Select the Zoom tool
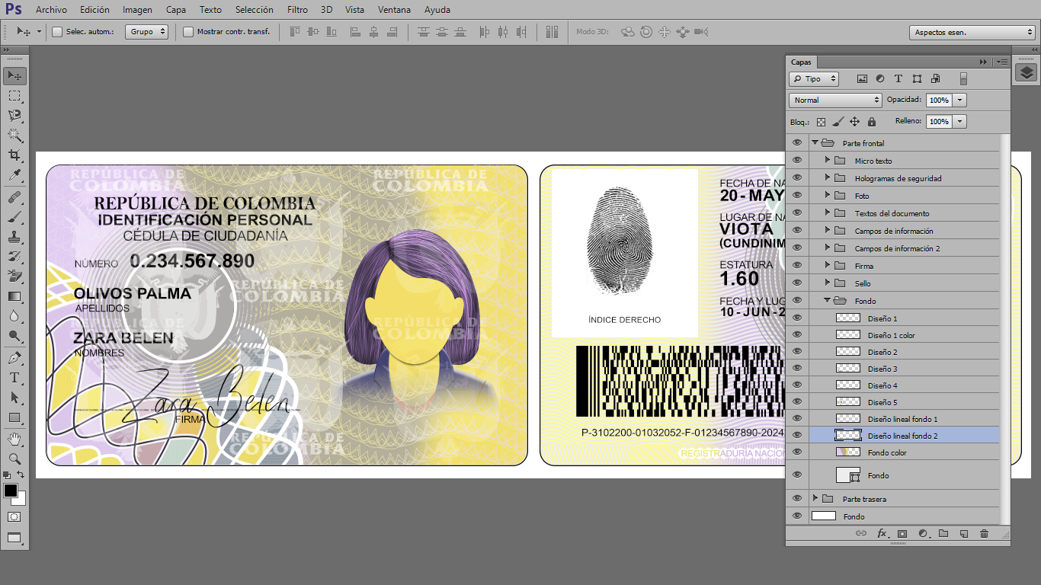Viewport: 1041px width, 585px height. coord(14,459)
